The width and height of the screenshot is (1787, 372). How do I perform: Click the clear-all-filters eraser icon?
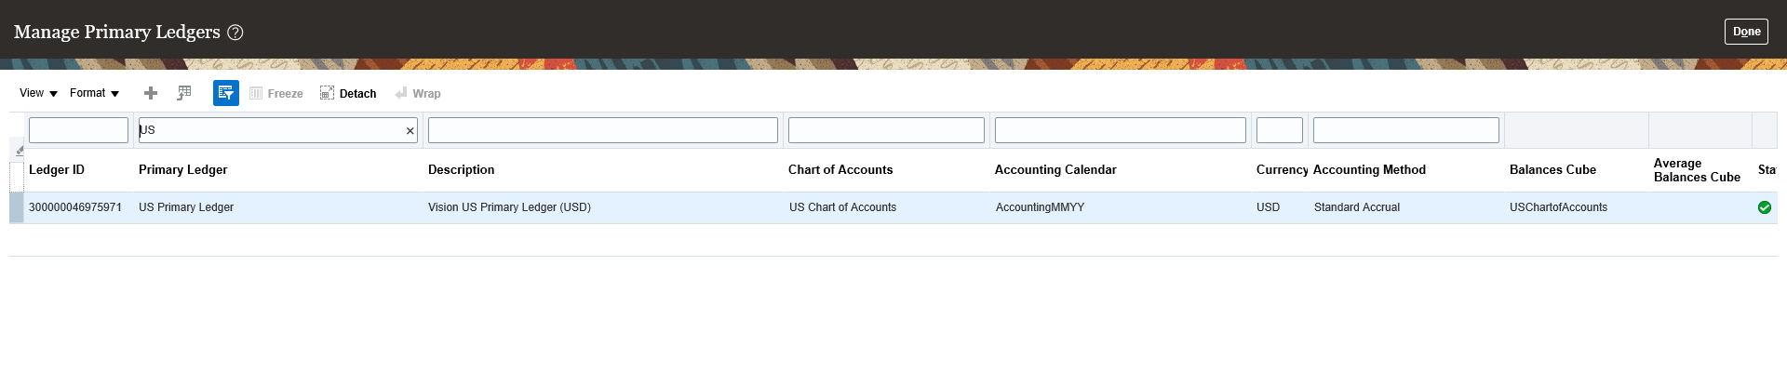pos(19,150)
